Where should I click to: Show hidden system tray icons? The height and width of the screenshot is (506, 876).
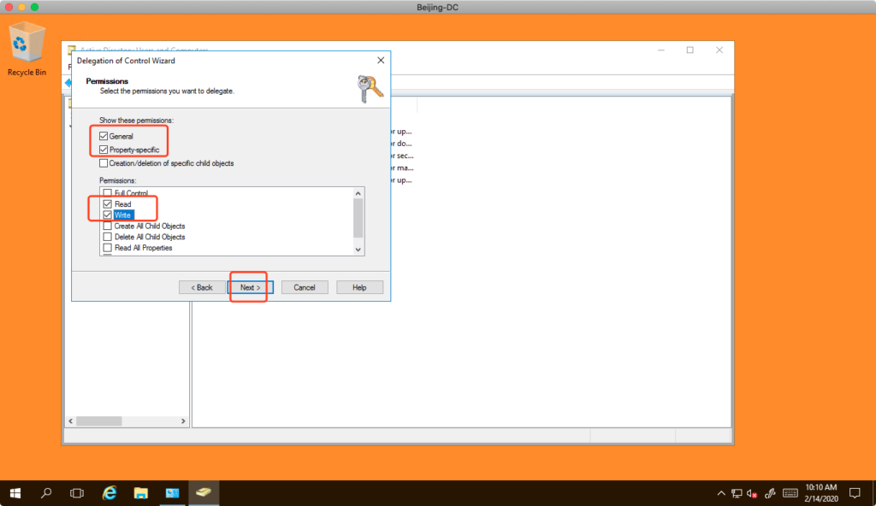[719, 493]
